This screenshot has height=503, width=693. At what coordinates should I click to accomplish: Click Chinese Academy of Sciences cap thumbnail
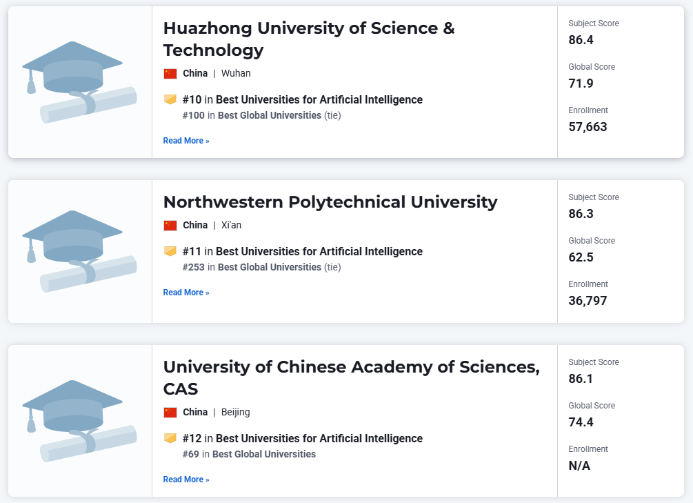79,421
